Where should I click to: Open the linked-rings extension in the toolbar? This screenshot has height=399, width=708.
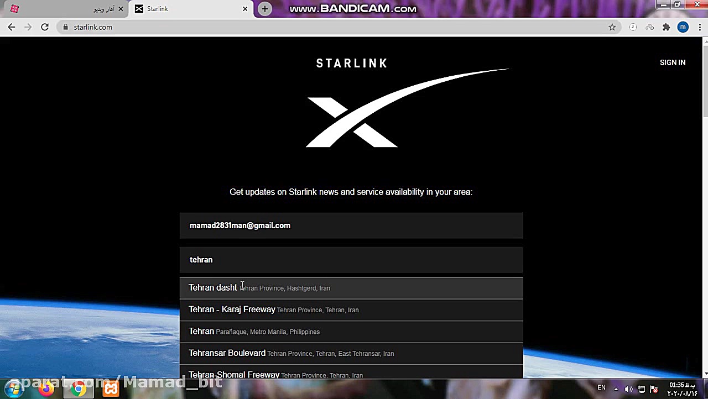tap(650, 27)
